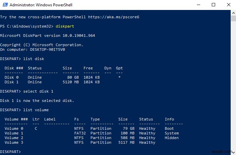
Task: Click the 'select disk 1' command text
Action: click(38, 91)
